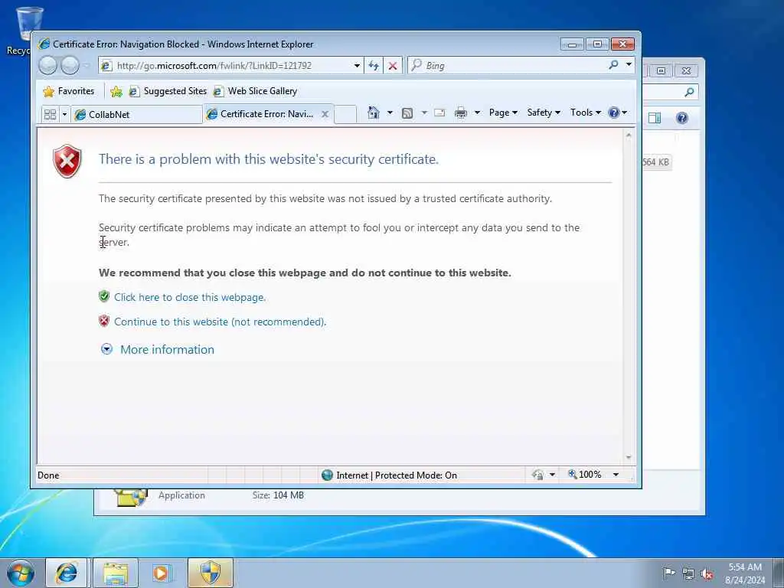This screenshot has width=784, height=588.
Task: Expand the address bar autocomplete dropdown
Action: point(357,66)
